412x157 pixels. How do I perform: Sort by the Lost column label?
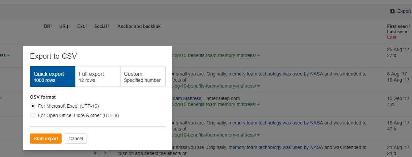pyautogui.click(x=392, y=37)
